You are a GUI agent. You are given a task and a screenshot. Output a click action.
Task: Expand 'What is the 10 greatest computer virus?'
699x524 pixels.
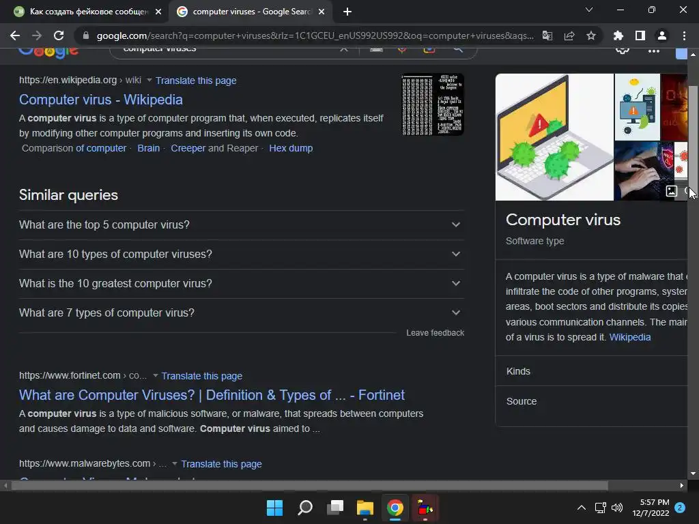coord(241,284)
